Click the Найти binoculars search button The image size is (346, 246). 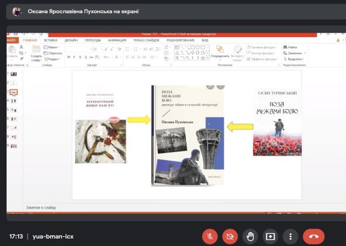290,47
